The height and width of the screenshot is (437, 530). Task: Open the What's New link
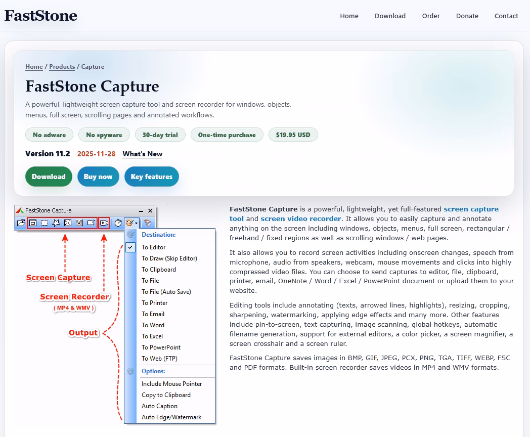click(142, 154)
